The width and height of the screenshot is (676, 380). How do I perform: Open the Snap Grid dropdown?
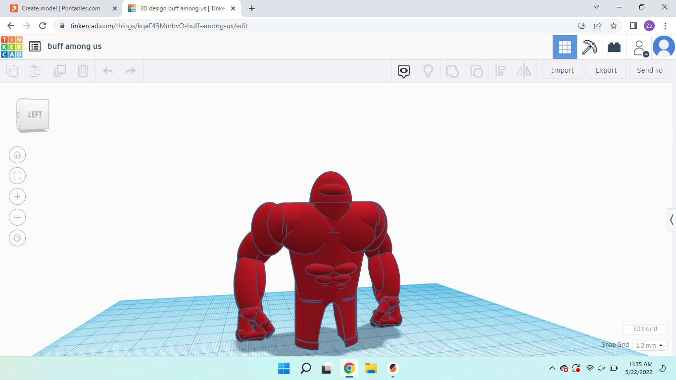tap(649, 345)
